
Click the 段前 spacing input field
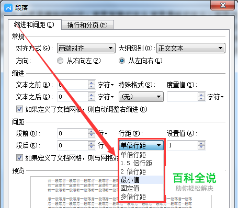(x=73, y=133)
